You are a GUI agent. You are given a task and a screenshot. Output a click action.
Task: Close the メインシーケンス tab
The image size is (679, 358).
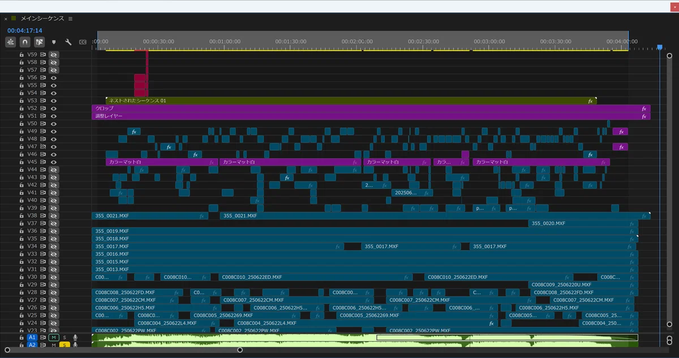[x=6, y=19]
